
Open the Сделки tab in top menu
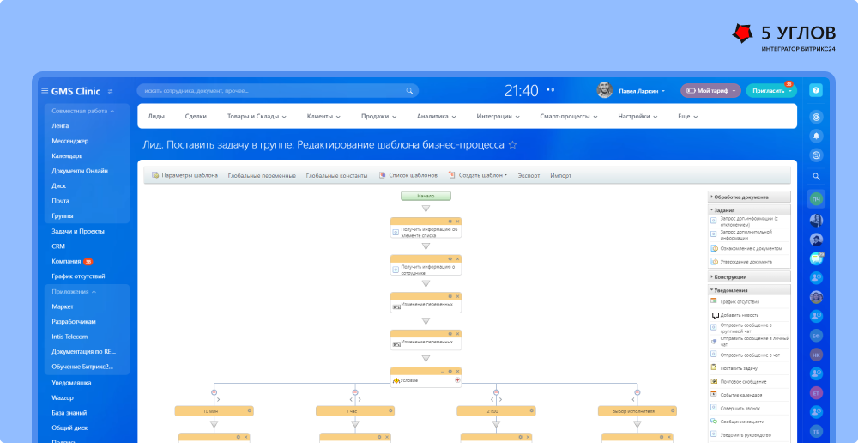(x=196, y=116)
